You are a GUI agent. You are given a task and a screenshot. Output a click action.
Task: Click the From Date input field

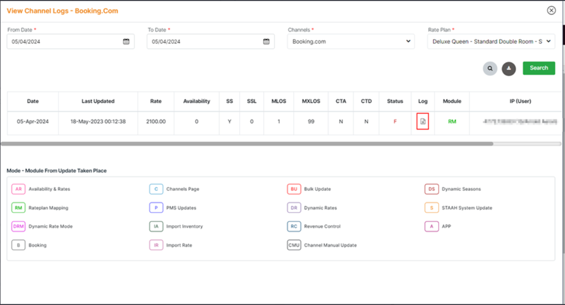pyautogui.click(x=64, y=42)
